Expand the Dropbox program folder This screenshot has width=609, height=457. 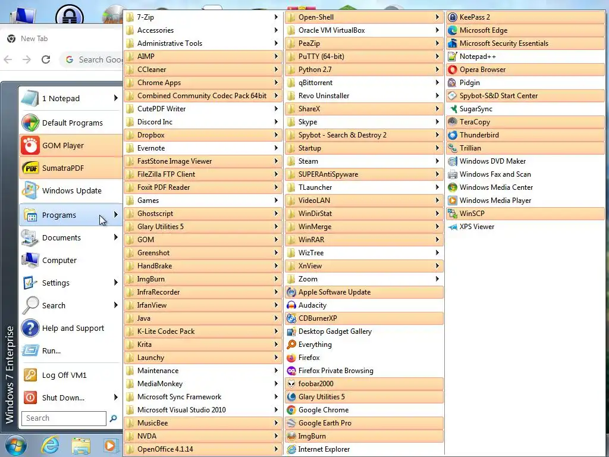(x=203, y=135)
